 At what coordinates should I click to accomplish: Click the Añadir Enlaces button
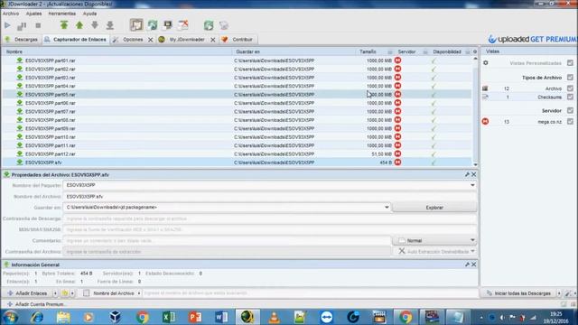coord(27,293)
